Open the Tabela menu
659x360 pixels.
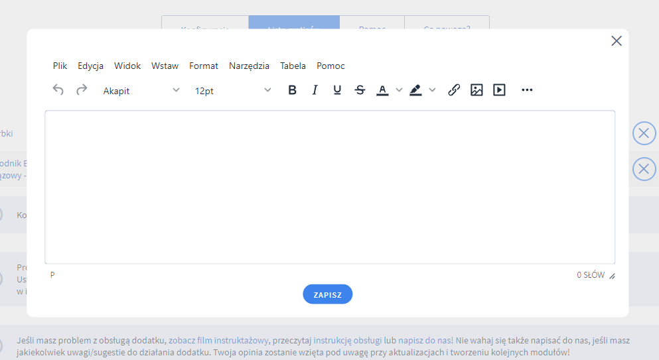(x=293, y=66)
